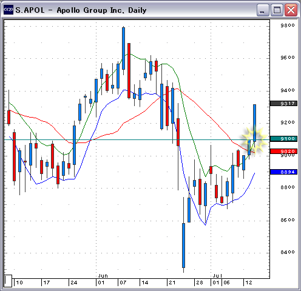Viewport: 301px width, 291px height.
Task: Click the red 9020 moving average label
Action: 283,151
